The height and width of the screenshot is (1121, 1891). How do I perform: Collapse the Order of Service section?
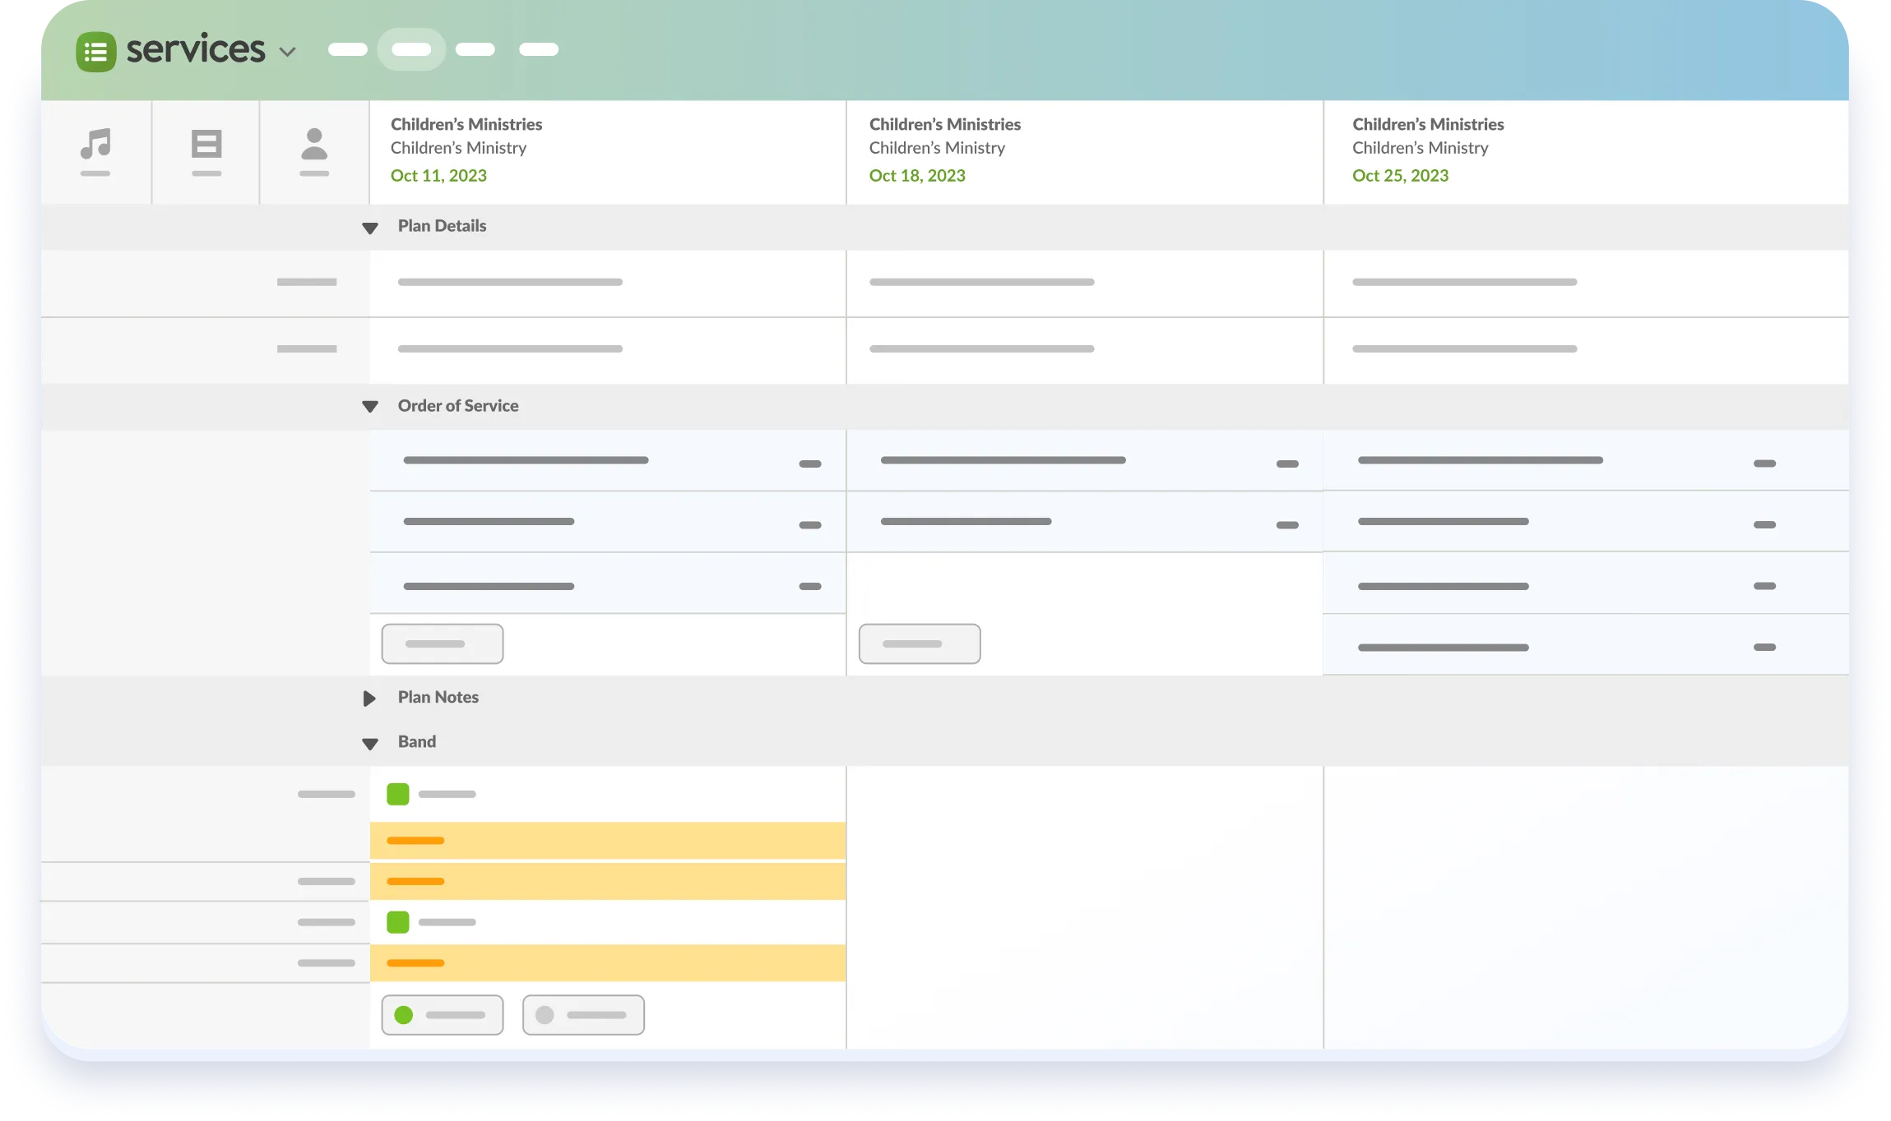370,407
